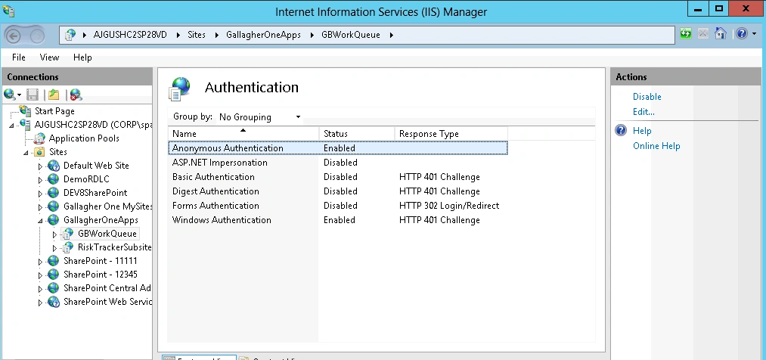766x360 pixels.
Task: Select the Windows Authentication row
Action: (x=337, y=220)
